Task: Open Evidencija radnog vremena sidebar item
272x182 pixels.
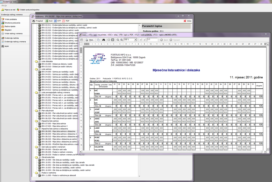Action: point(14,42)
